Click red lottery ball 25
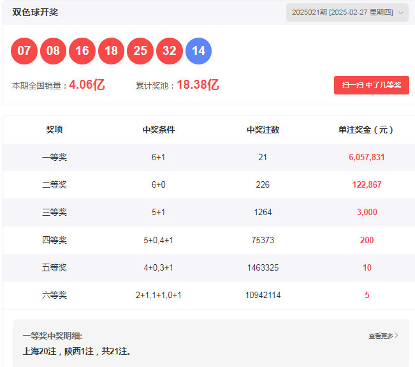Viewport: 415px width, 367px height. click(x=140, y=51)
